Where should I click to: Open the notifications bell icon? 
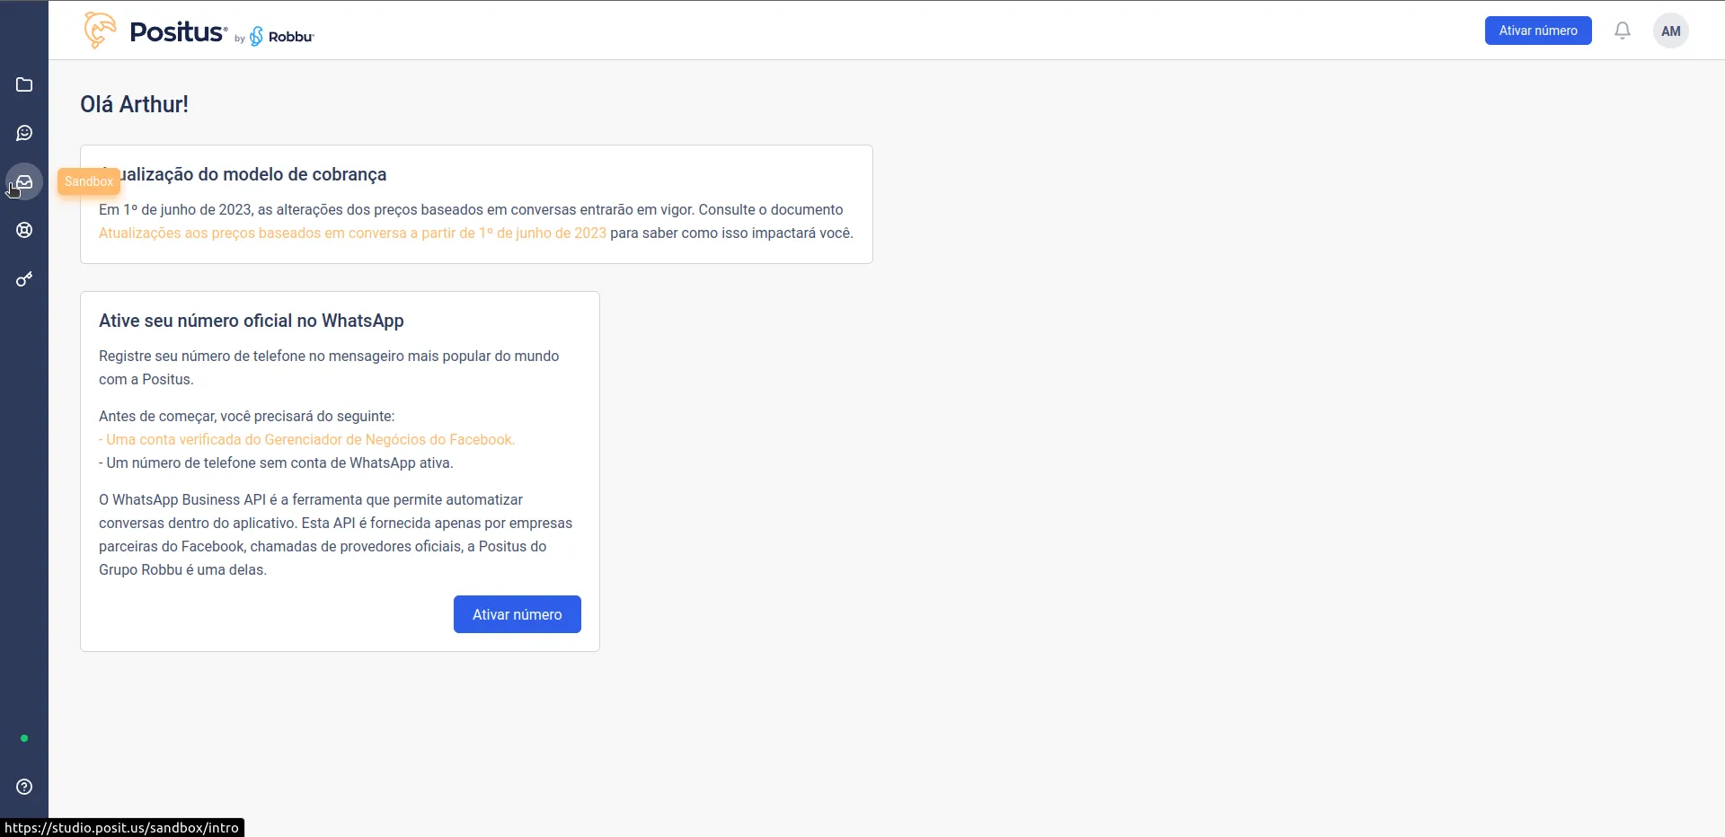coord(1623,31)
